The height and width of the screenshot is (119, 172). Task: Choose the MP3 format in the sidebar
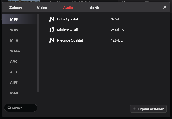20,19
